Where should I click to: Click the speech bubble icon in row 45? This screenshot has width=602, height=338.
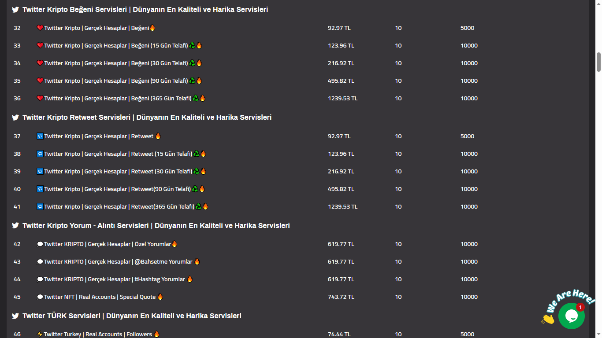(x=40, y=297)
